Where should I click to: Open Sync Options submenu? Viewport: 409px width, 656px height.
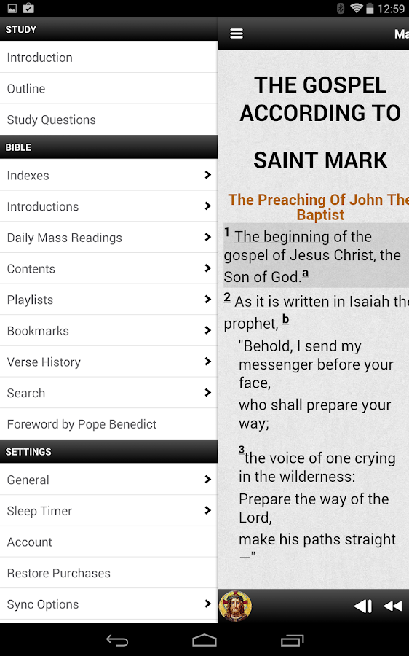click(108, 604)
